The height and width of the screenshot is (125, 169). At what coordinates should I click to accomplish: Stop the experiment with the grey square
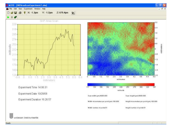point(12,17)
